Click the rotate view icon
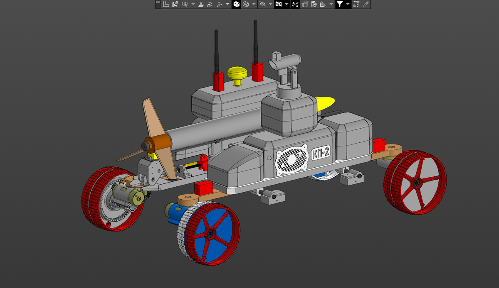The width and height of the screenshot is (499, 288). tap(210, 4)
